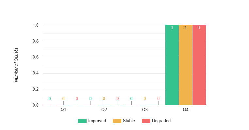Click the orange Stable legend swatch

point(117,121)
